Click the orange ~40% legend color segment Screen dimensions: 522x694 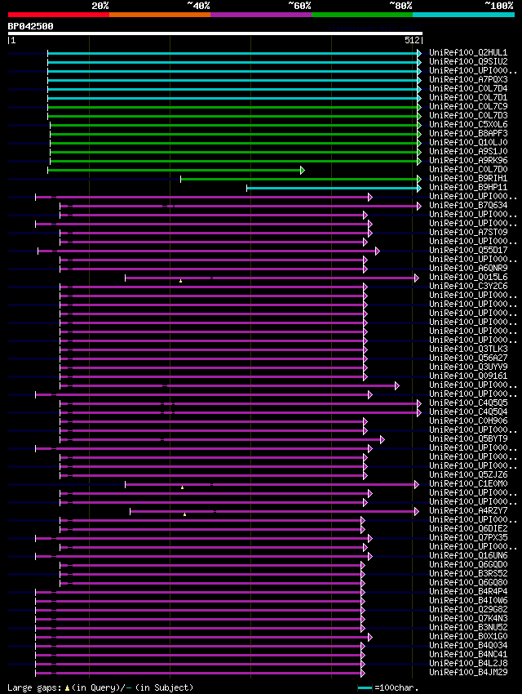(x=160, y=15)
